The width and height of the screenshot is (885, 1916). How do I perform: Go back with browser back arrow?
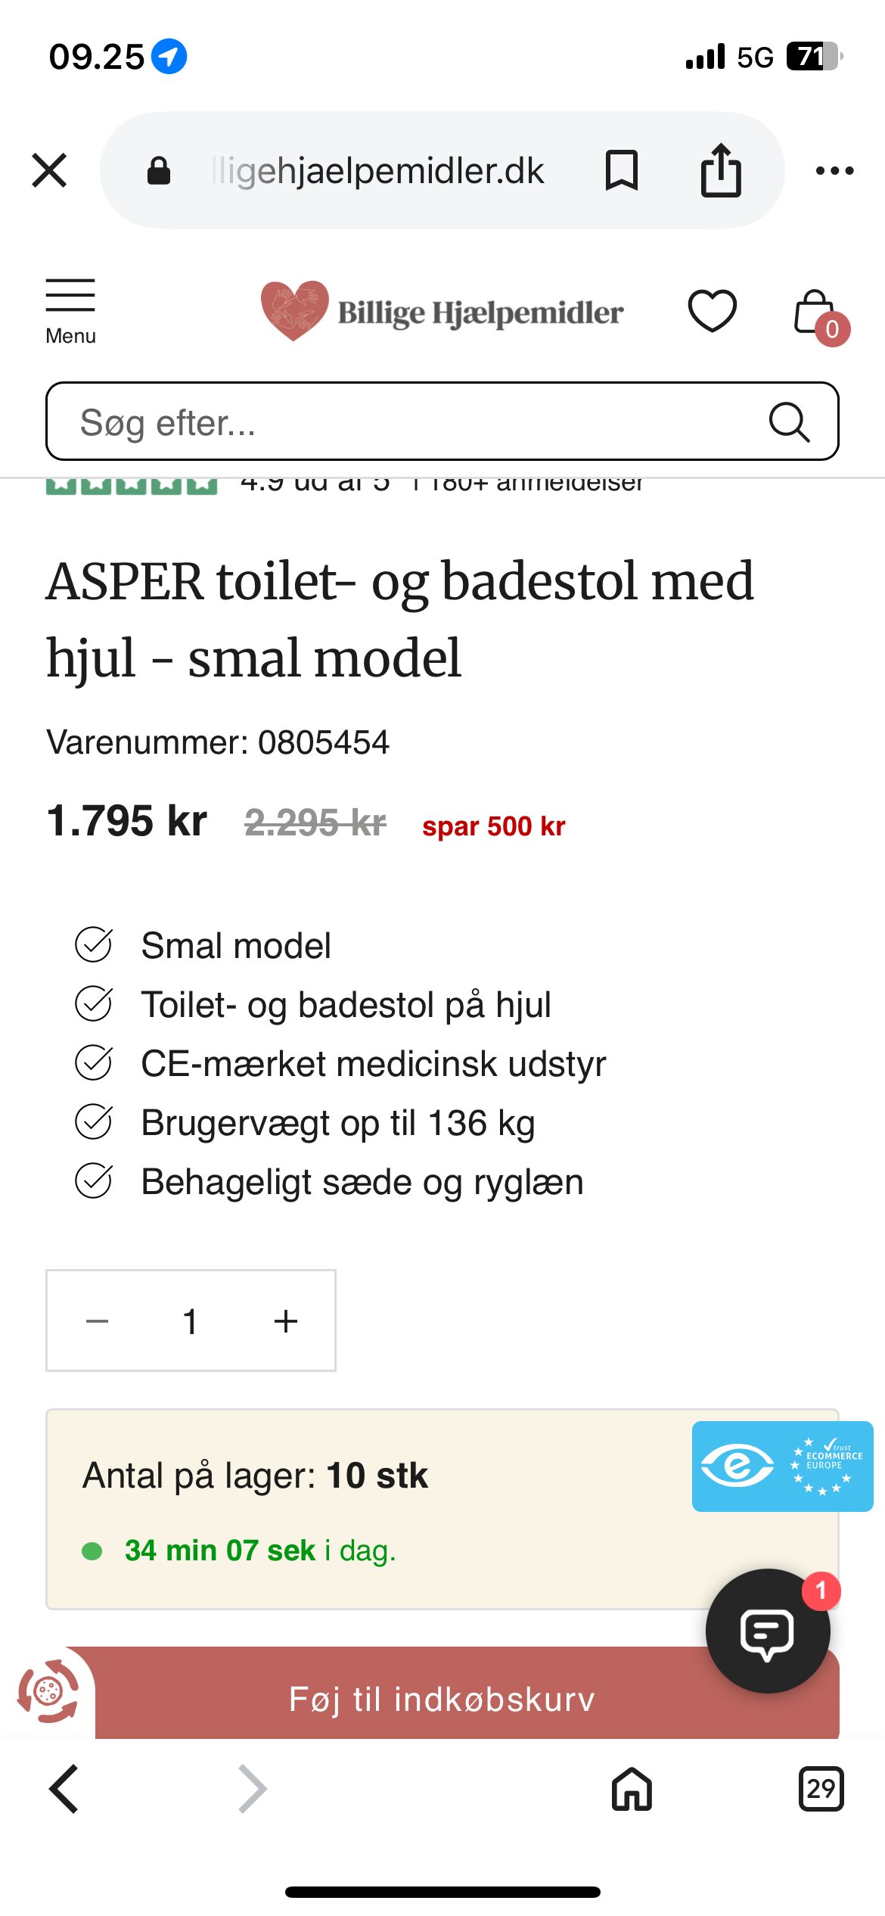pyautogui.click(x=64, y=1789)
